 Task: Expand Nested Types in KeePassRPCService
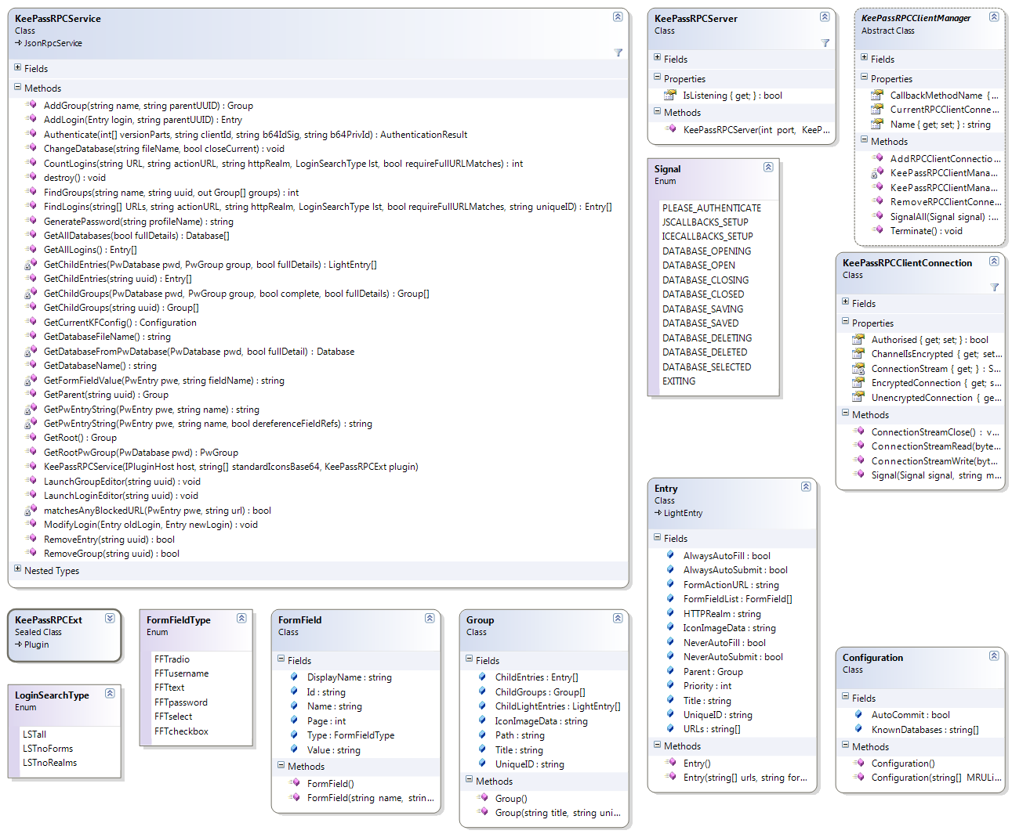18,569
